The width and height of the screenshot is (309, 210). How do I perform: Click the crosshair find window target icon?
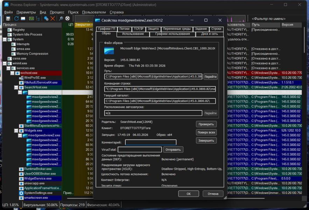(67, 18)
